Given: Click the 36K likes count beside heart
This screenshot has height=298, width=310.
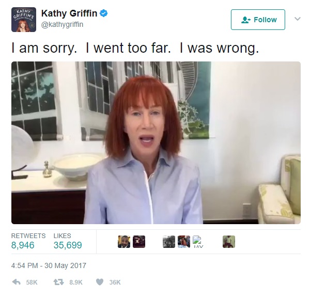Looking at the screenshot, I should pos(115,282).
